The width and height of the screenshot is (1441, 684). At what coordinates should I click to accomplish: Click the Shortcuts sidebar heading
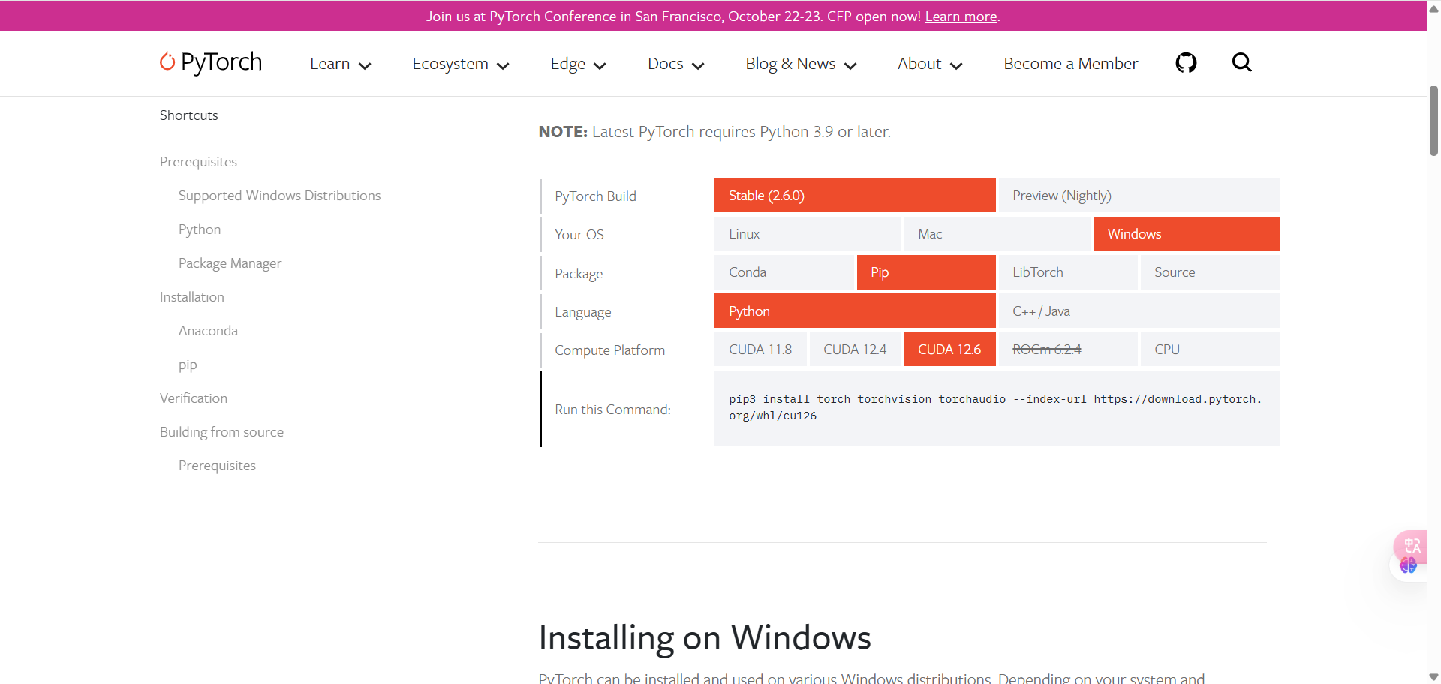188,115
